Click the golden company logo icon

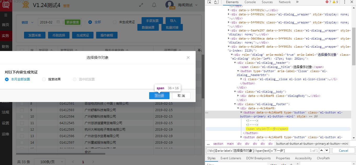tap(26, 5)
